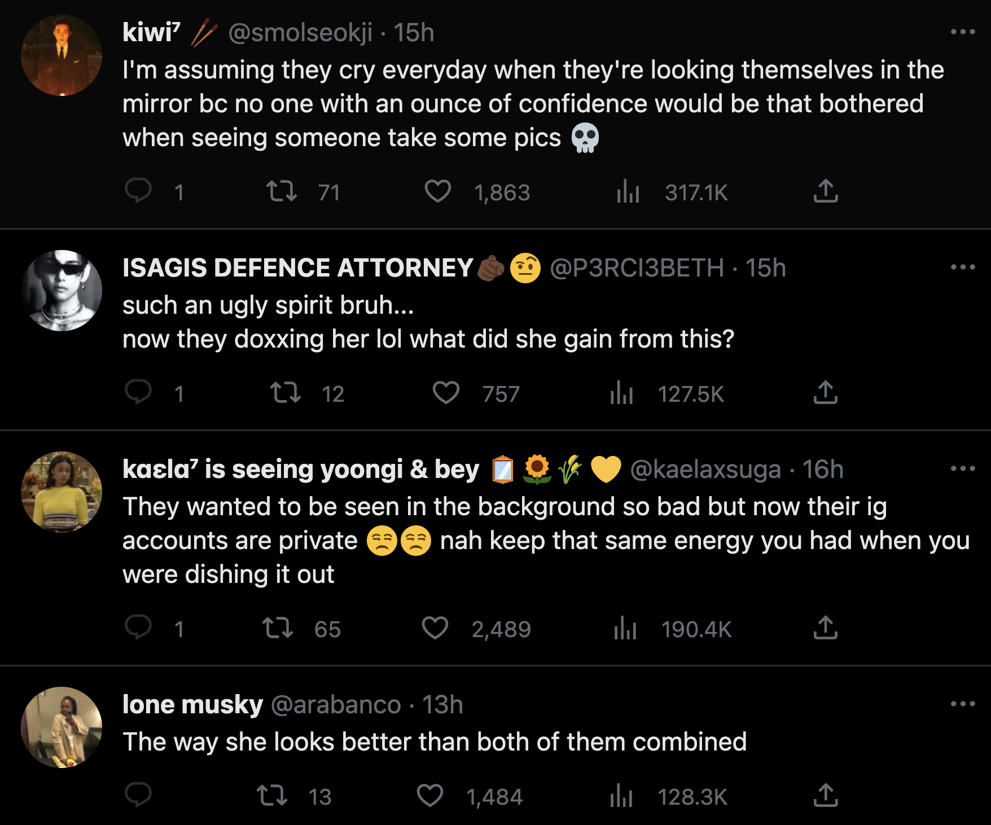Open the @smolseokji profile handle link
This screenshot has height=825, width=991.
click(x=300, y=33)
